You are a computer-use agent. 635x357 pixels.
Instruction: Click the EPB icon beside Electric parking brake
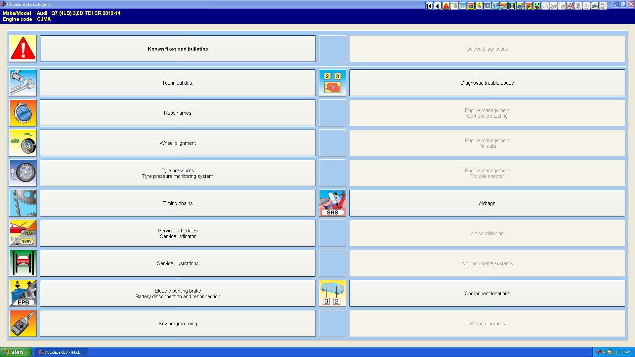click(23, 293)
